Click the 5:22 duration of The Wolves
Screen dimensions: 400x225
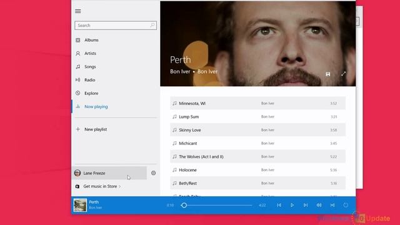point(333,157)
